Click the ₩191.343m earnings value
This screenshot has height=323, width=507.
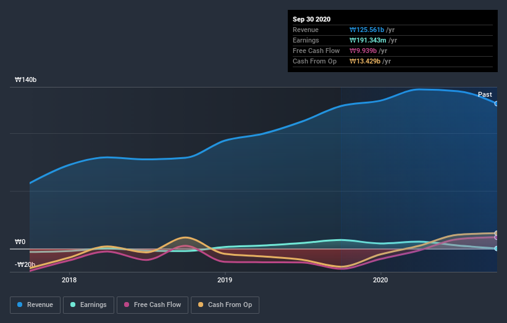click(x=367, y=40)
